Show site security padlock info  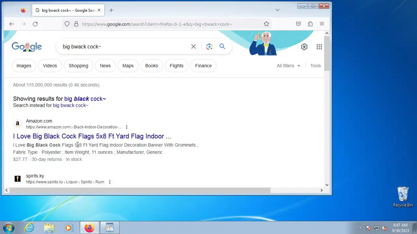pos(76,24)
